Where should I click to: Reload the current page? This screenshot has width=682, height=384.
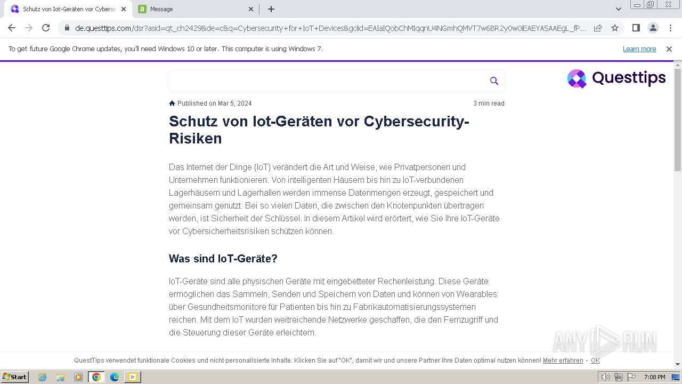click(x=46, y=28)
